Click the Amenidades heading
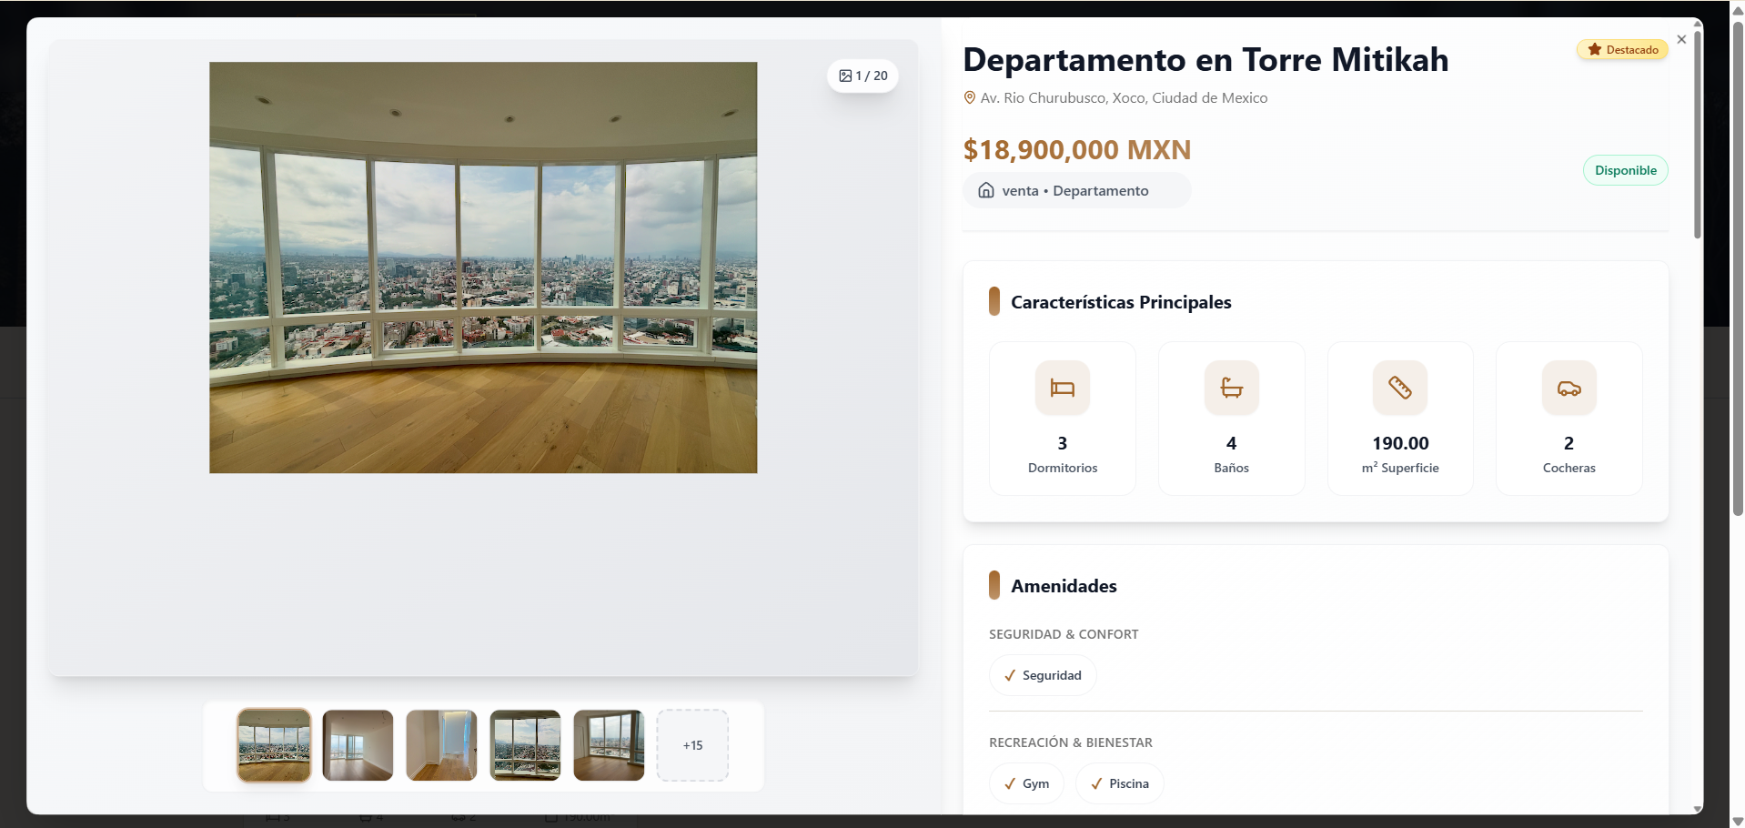1745x828 pixels. tap(1064, 586)
